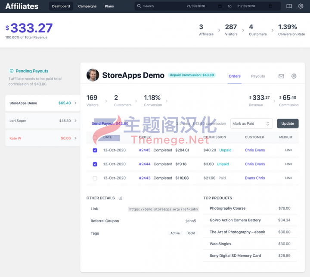
Task: Click the Pending Payouts info icon
Action: coord(12,71)
